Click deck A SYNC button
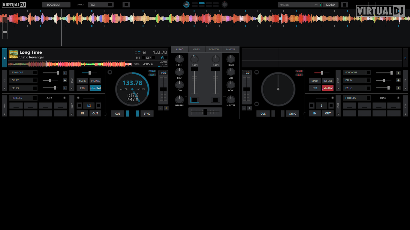This screenshot has height=230, width=410. (147, 114)
